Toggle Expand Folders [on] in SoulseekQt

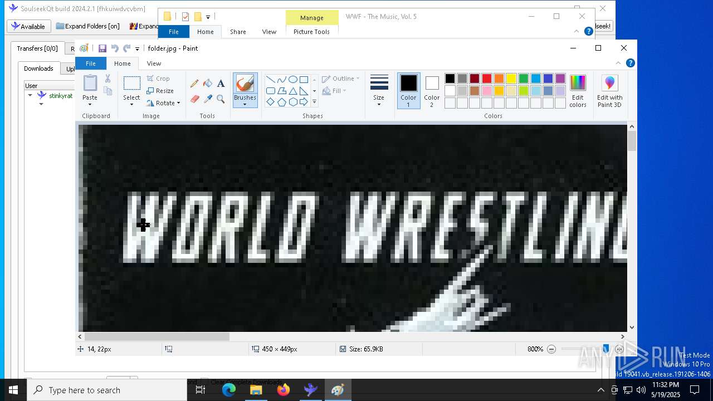click(88, 26)
